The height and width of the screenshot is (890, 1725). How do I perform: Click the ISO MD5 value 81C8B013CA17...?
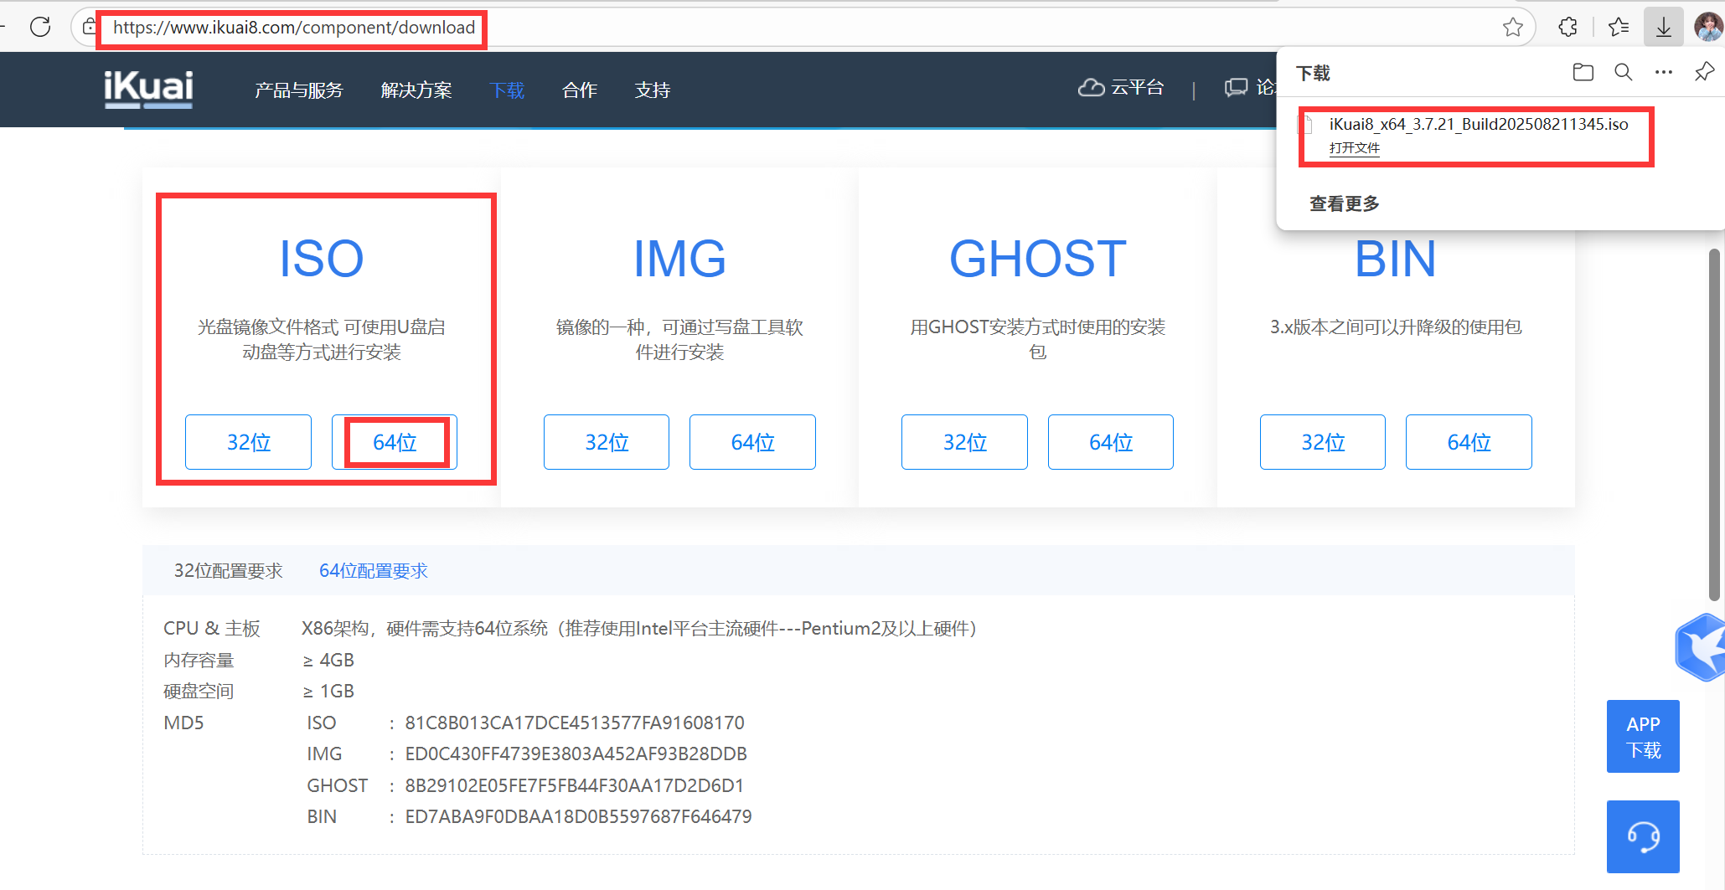575,723
